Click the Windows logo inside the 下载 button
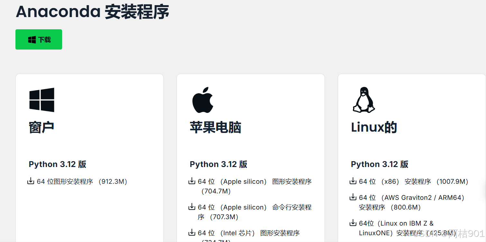Viewport: 486px width, 242px height. (x=32, y=40)
